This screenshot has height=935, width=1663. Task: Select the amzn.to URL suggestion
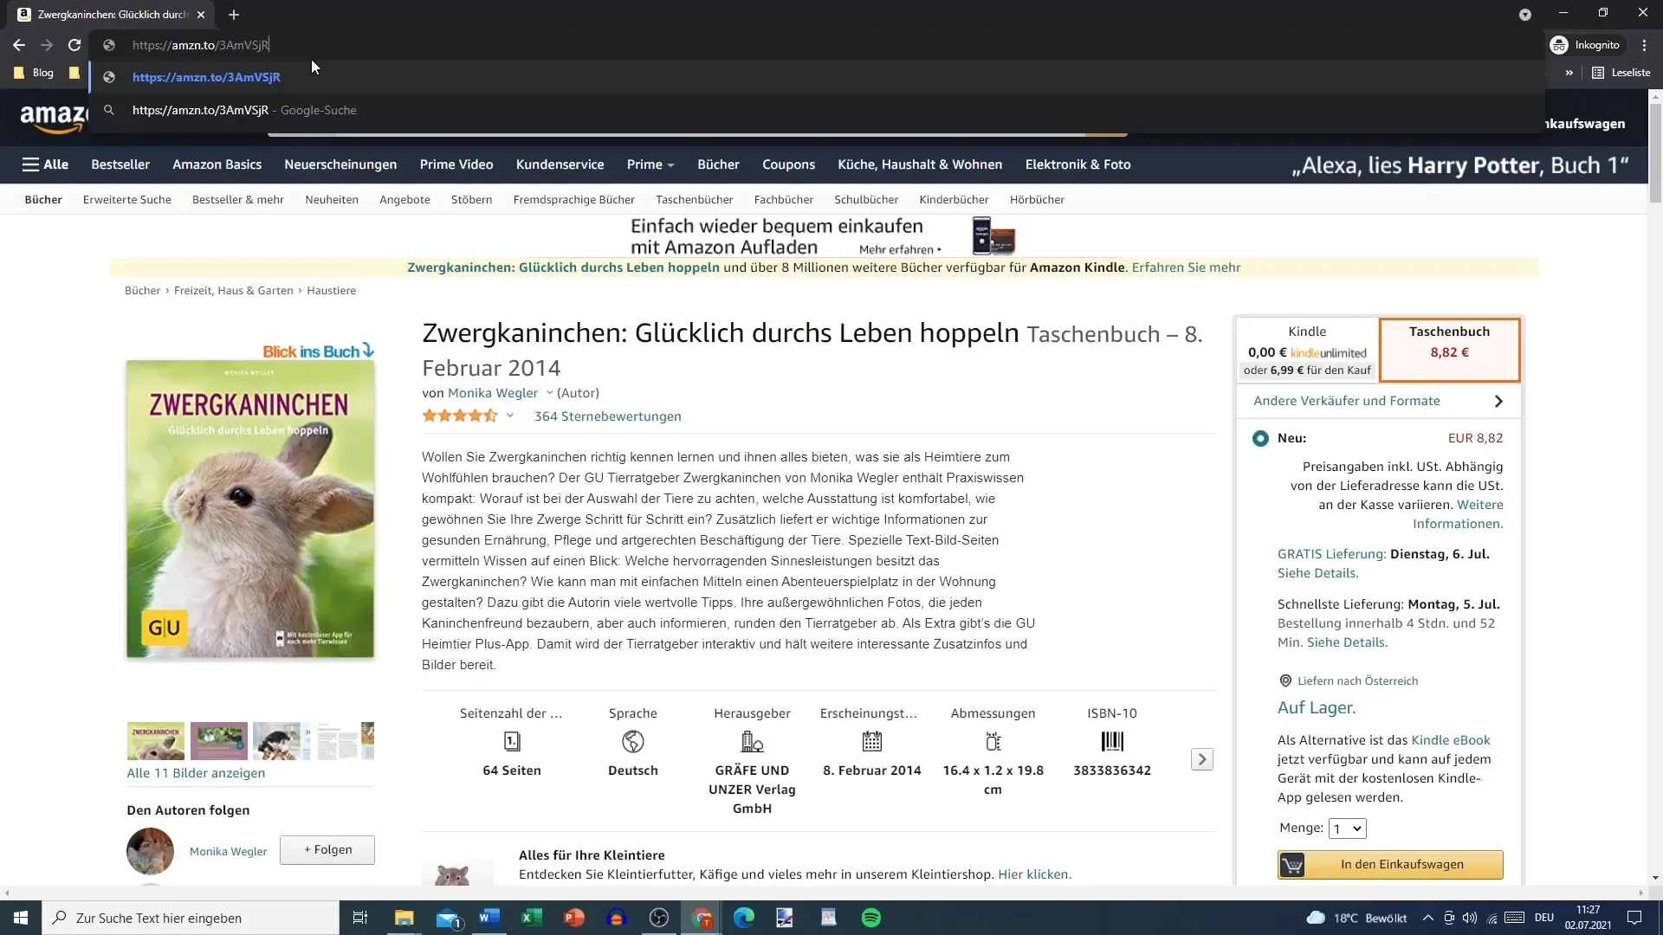tap(816, 77)
